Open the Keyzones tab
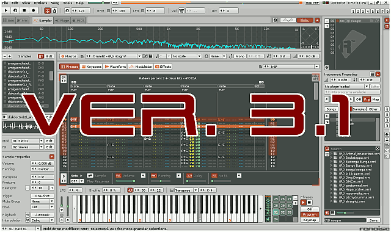391x232 pixels. click(x=91, y=67)
